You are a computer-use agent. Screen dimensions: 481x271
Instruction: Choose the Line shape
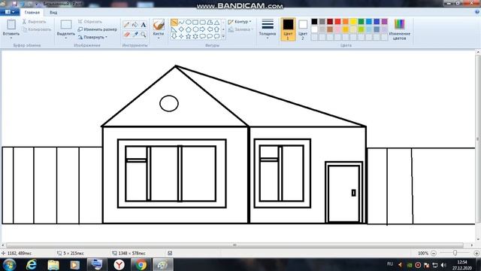click(x=174, y=23)
